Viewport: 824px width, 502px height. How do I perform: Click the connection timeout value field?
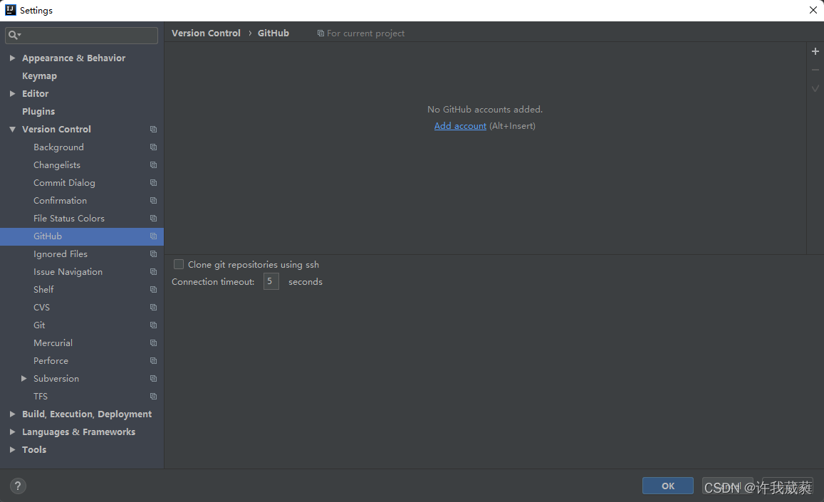[271, 282]
